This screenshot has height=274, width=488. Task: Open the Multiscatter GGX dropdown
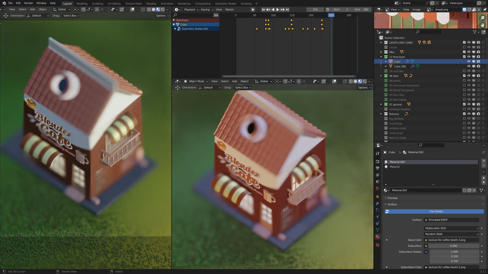tap(451, 228)
